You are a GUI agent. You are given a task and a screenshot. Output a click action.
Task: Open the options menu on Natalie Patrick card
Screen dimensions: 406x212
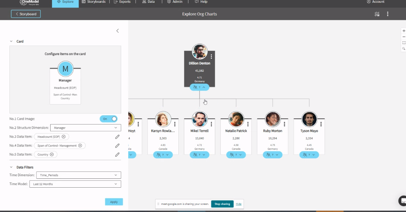pos(248,124)
